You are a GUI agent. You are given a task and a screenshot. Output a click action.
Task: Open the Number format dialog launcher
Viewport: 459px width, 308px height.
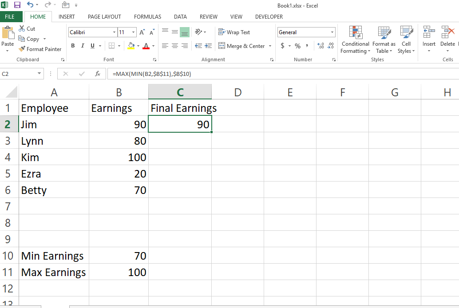coord(334,60)
